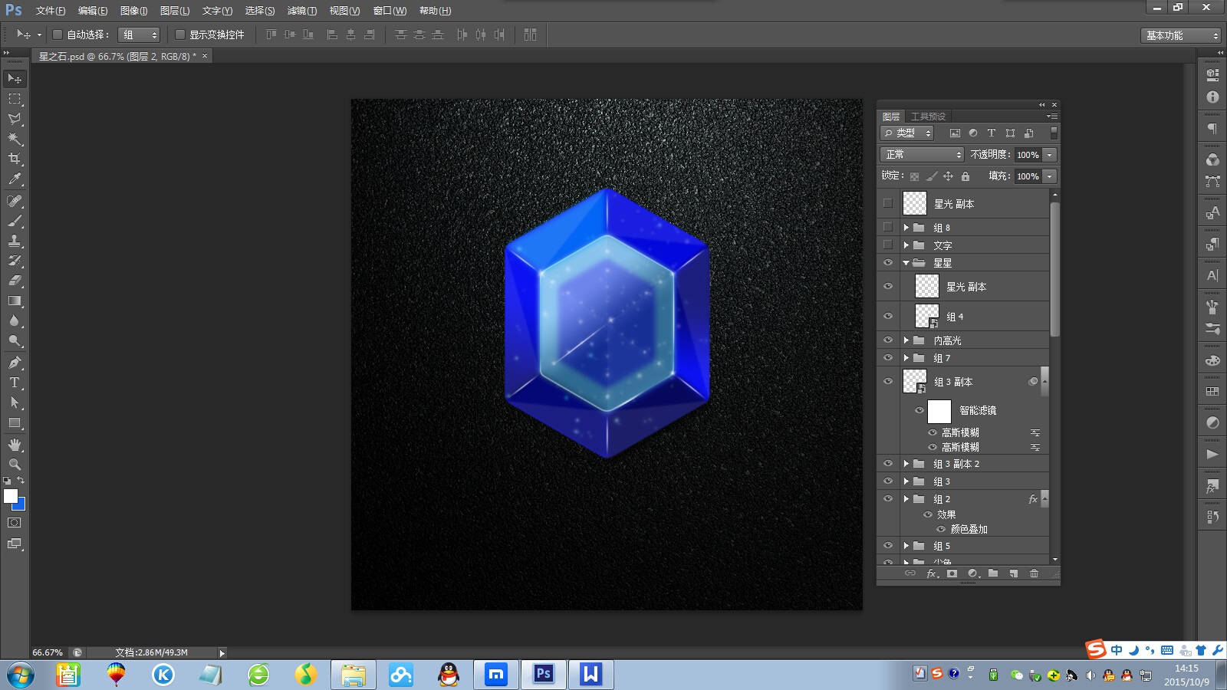This screenshot has height=690, width=1227.
Task: Open the WPS Word taskbar icon
Action: point(590,675)
